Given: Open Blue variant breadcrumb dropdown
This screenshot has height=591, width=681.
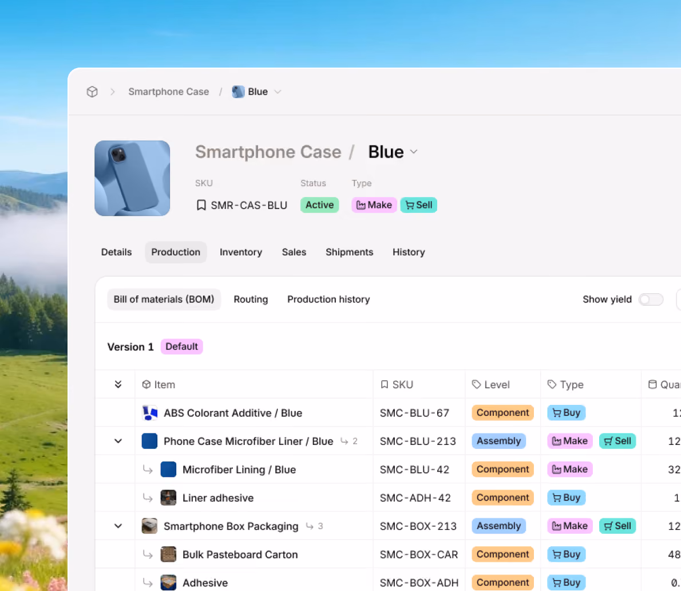Looking at the screenshot, I should pyautogui.click(x=278, y=92).
